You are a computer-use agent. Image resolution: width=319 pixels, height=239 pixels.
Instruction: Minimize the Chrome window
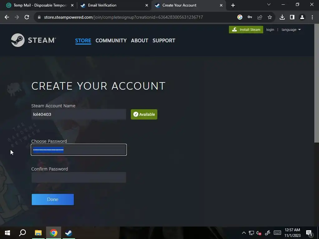click(283, 4)
